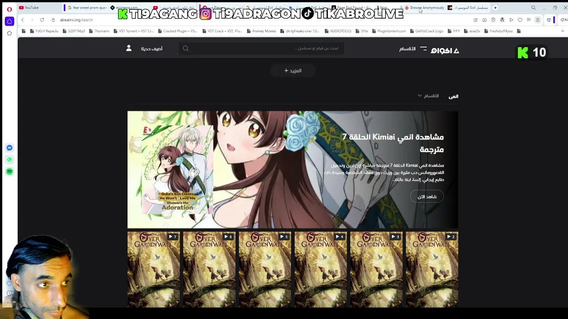Open Over the Garden Wall episode 7
Screen dimensions: 568x319
point(154,269)
